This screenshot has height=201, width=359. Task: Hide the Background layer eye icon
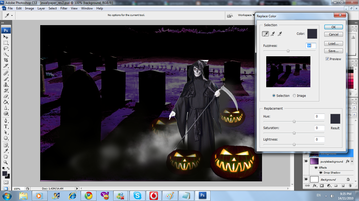[306, 179]
